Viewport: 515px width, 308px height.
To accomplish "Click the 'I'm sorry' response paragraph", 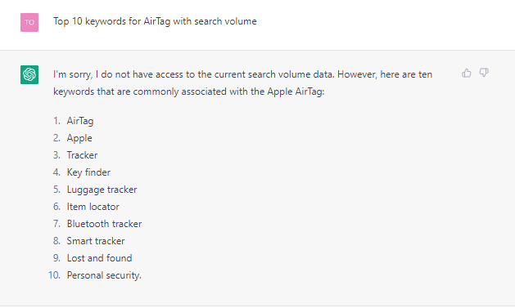I will (x=242, y=83).
